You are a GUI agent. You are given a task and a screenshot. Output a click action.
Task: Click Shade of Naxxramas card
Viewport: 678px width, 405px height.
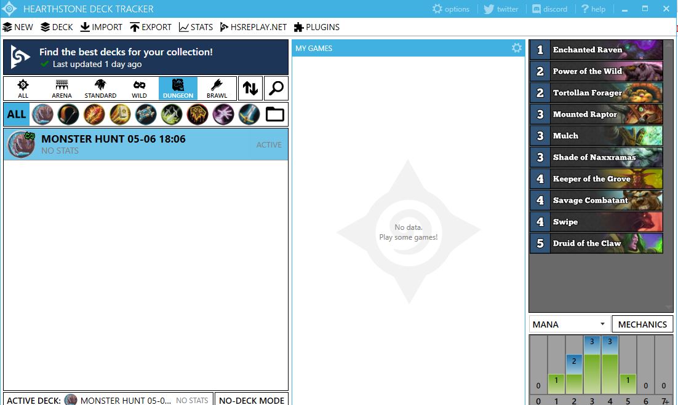pos(596,157)
